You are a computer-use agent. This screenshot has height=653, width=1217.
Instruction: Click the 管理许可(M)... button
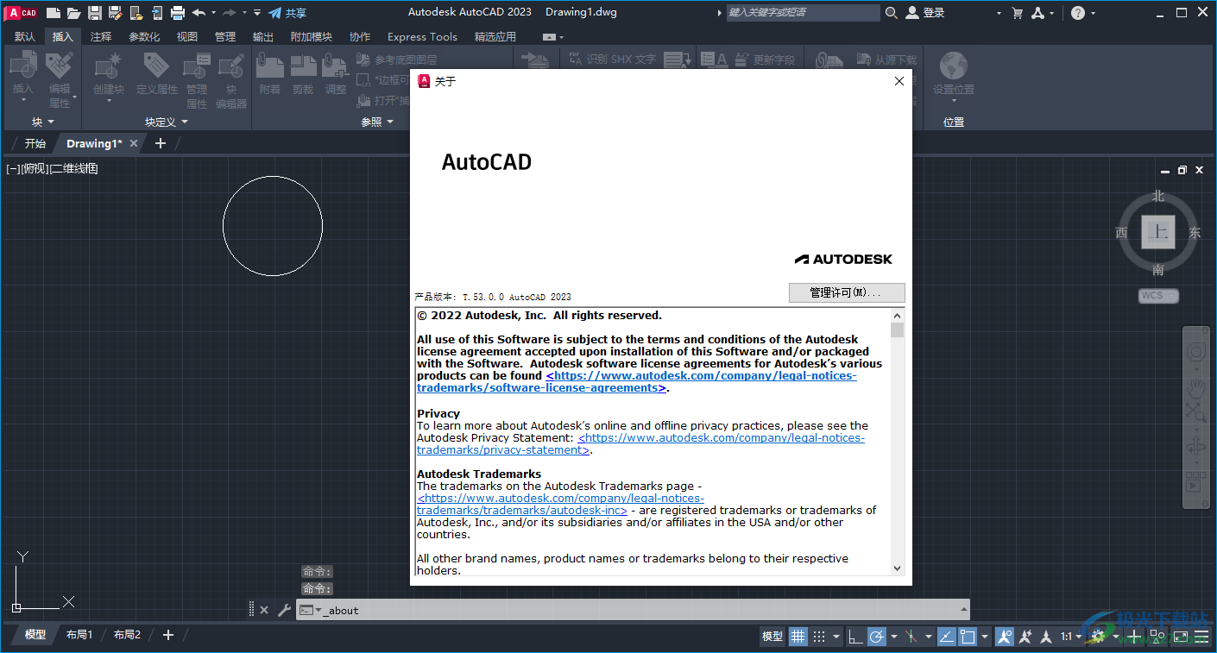[847, 292]
